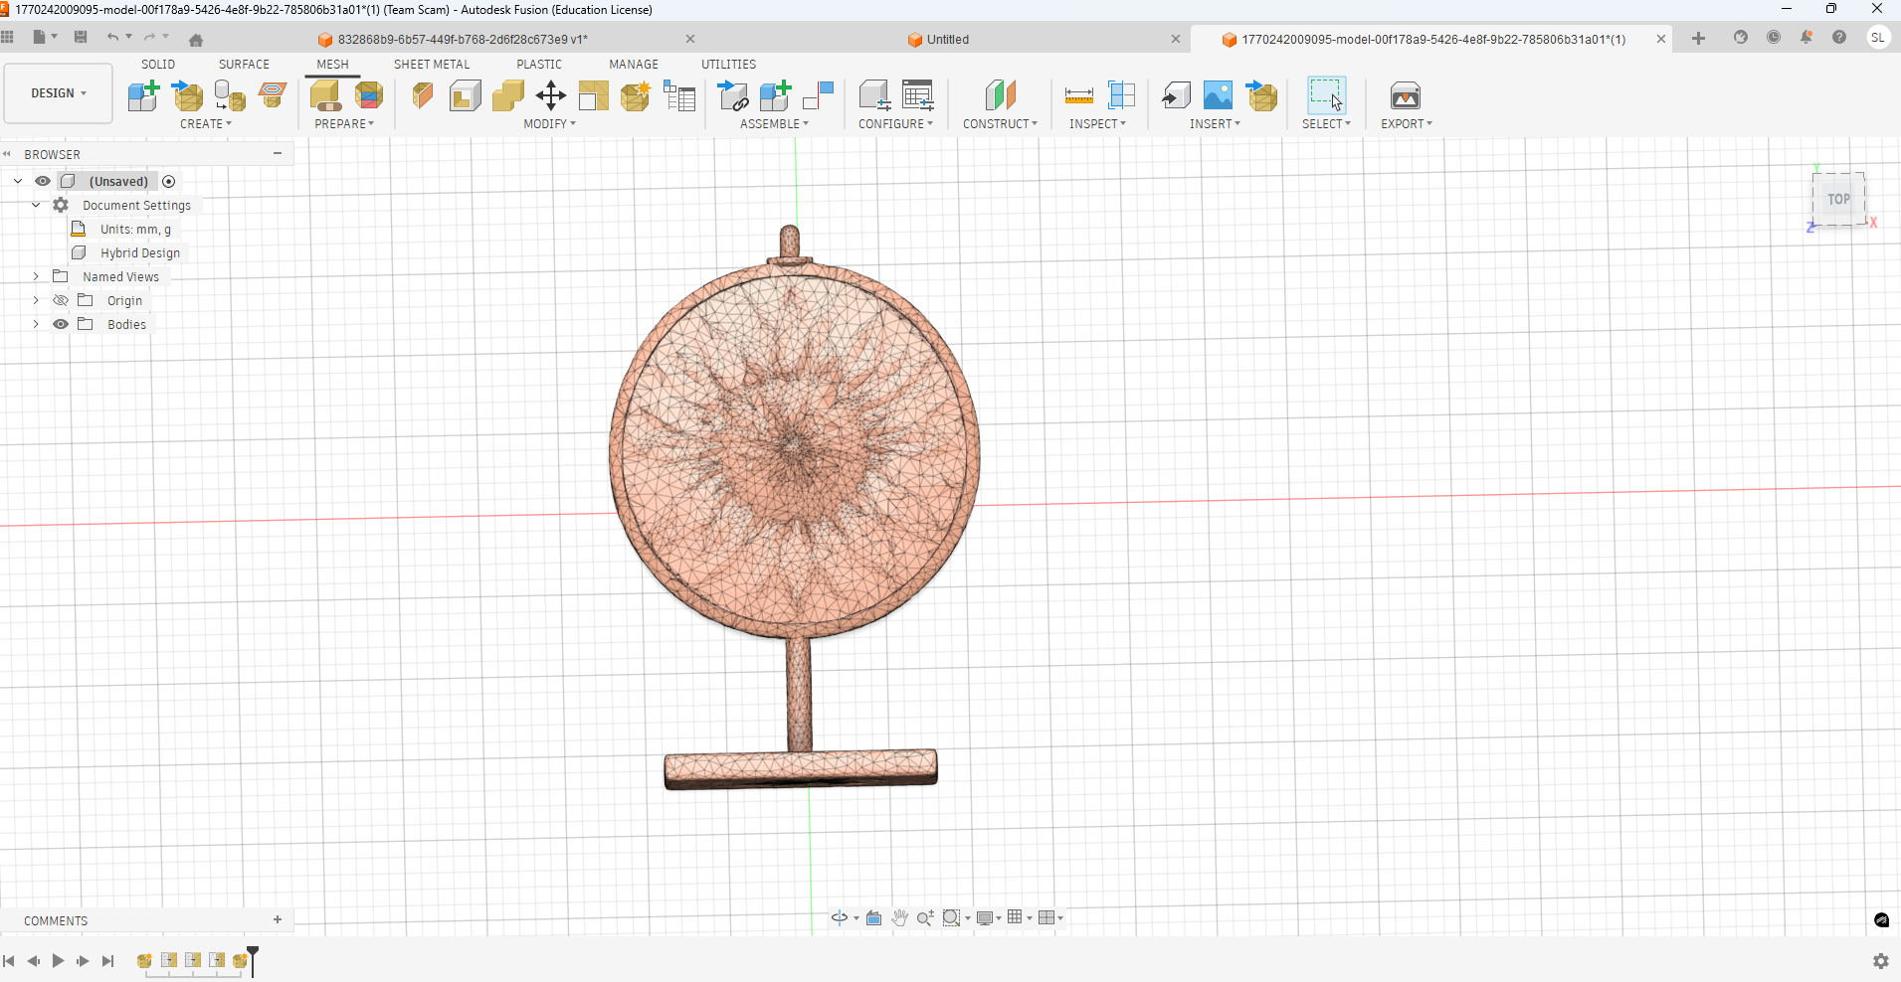This screenshot has height=982, width=1901.
Task: Open the Construct dropdown menu
Action: 1000,124
